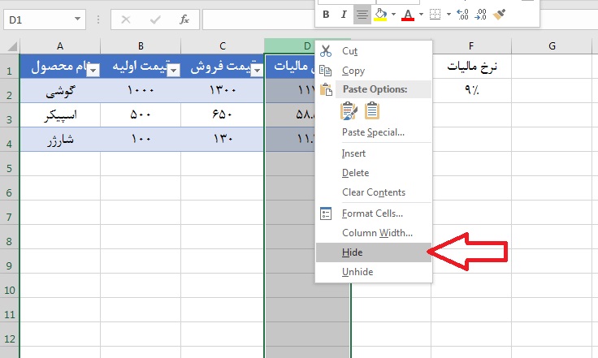Click cell A2 گوشی

pos(60,91)
